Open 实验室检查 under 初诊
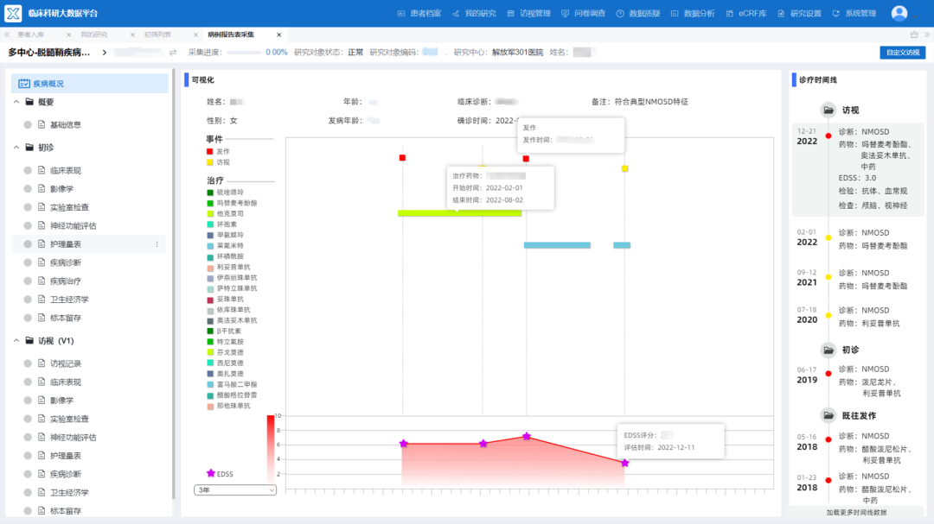This screenshot has width=934, height=524. (x=69, y=207)
